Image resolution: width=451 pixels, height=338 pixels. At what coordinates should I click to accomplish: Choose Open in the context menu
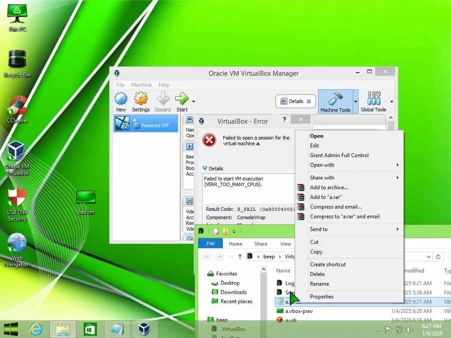click(x=350, y=136)
